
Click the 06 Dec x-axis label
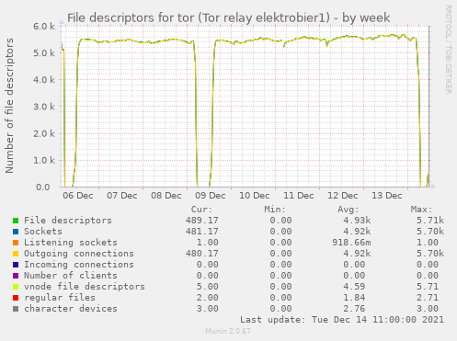click(78, 196)
